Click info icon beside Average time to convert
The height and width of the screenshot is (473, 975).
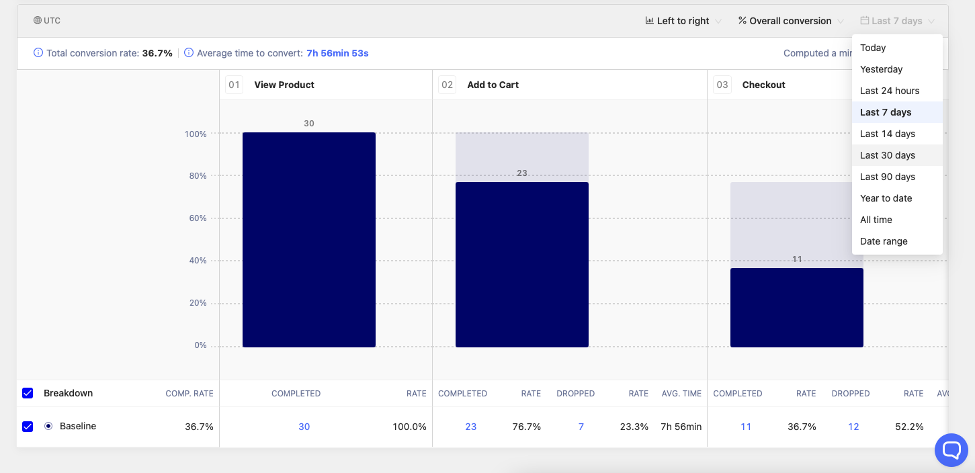(x=189, y=53)
